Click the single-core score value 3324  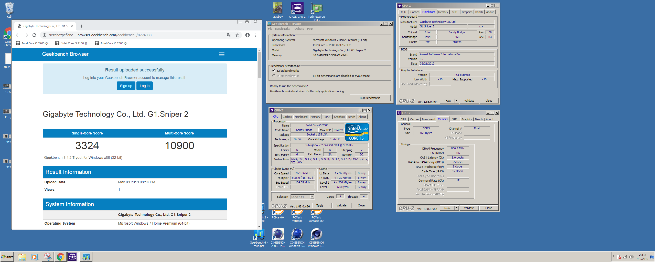tap(87, 145)
